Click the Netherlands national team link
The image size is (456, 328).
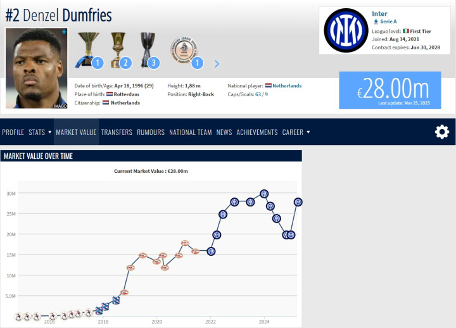point(287,85)
